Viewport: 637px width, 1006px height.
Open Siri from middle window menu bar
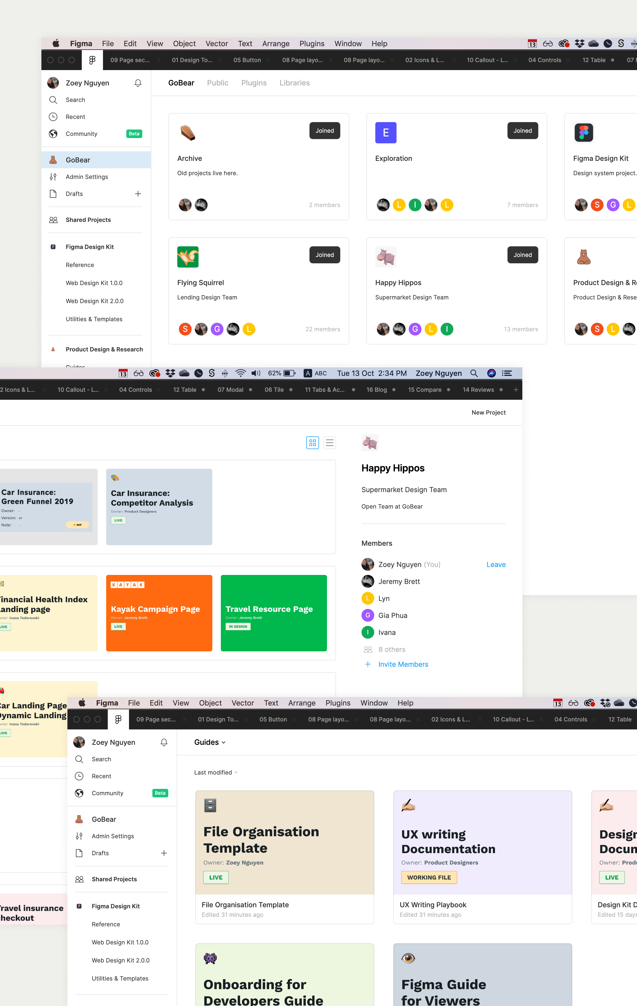(491, 373)
